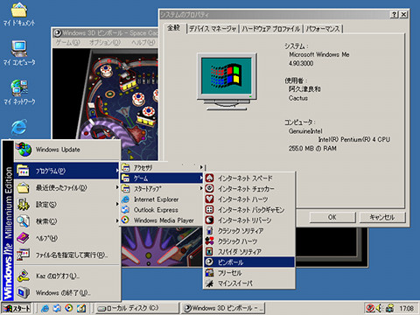Screen dimensions: 420x315
Task: Start Internet Reversi (インターネット リバーシ)
Action: click(x=249, y=220)
